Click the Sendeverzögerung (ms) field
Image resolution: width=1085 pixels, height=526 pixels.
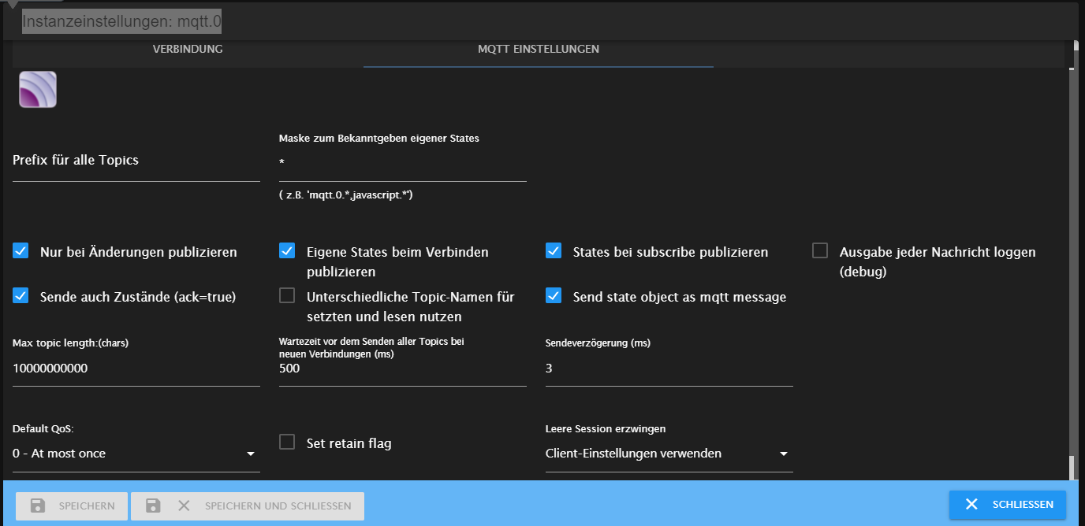[x=669, y=369]
